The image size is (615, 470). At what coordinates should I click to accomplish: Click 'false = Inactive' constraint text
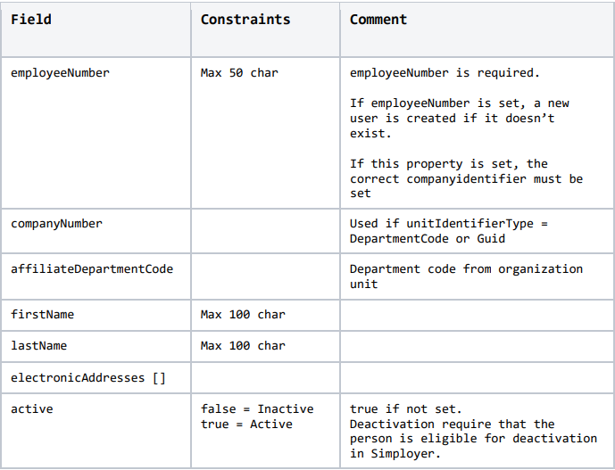click(257, 409)
